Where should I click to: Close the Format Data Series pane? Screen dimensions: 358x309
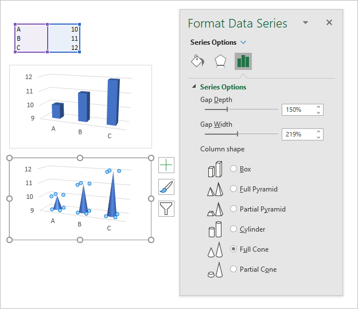[329, 22]
